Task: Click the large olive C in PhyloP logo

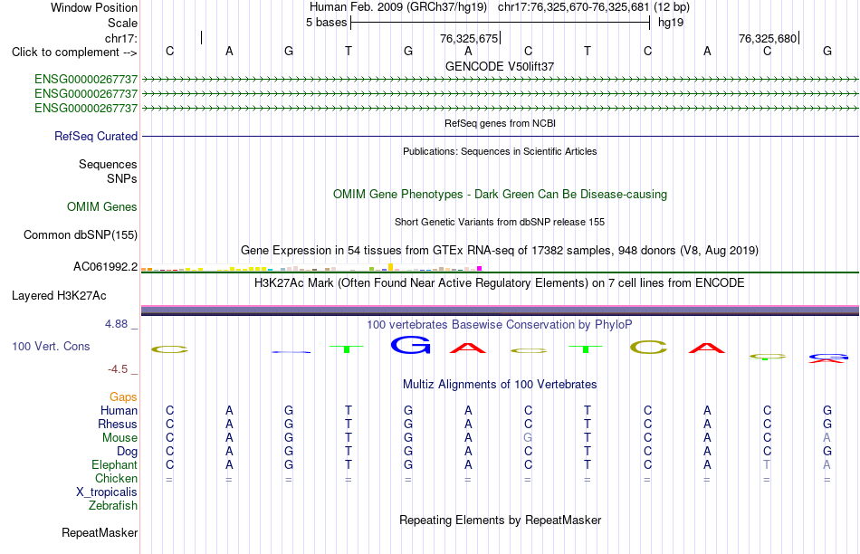Action: coord(648,348)
